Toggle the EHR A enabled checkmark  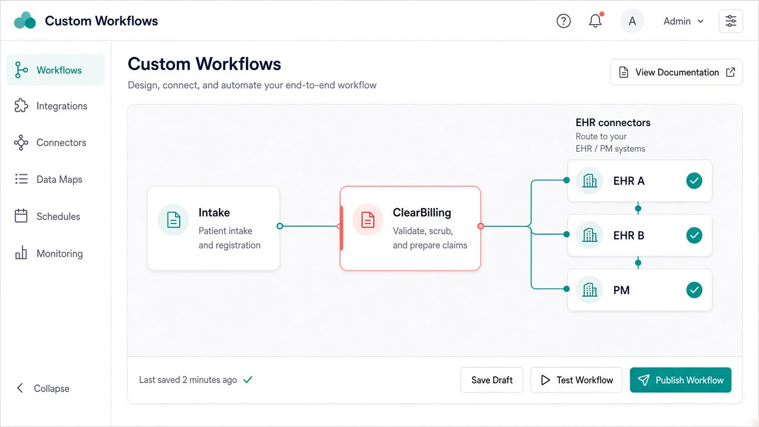point(694,181)
